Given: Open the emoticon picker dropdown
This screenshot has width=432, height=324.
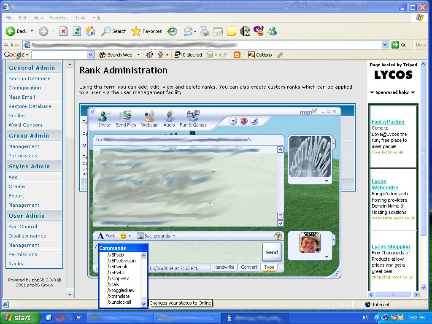Looking at the screenshot, I should pyautogui.click(x=125, y=236).
